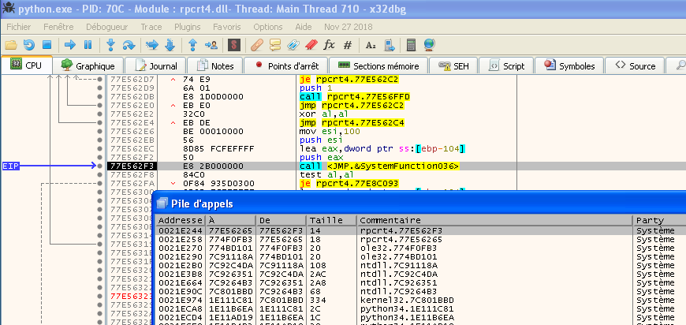Select call stack row rpcrt4.77E562F3
The image size is (686, 325).
(420, 230)
